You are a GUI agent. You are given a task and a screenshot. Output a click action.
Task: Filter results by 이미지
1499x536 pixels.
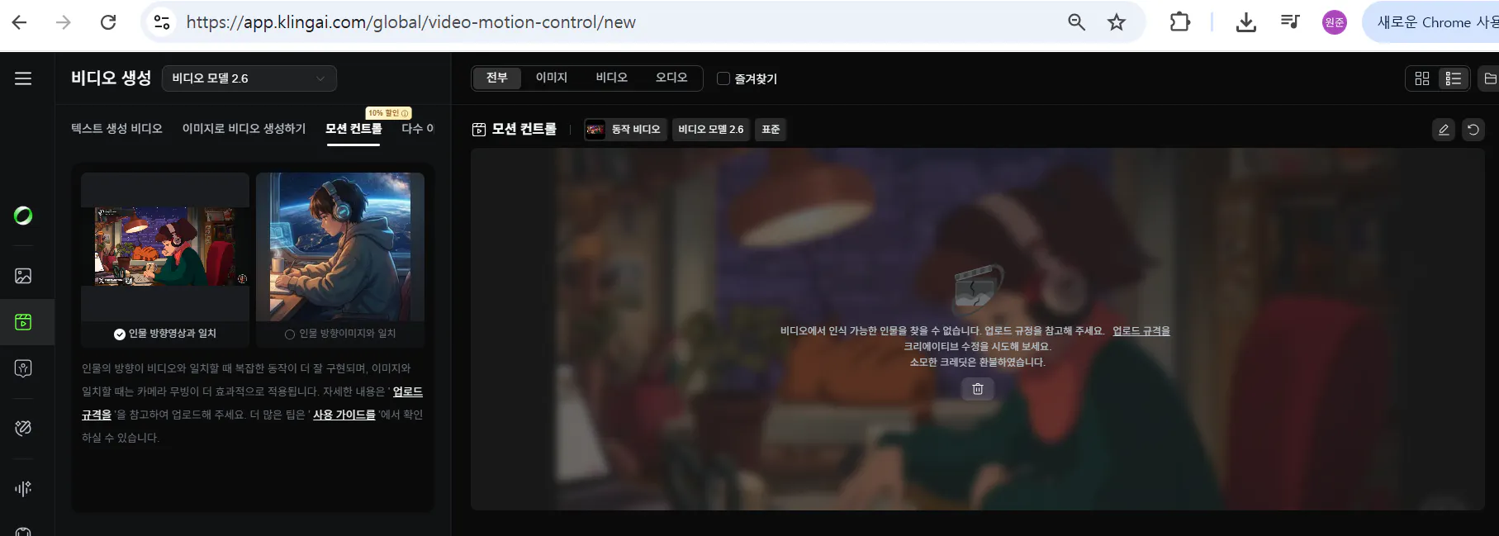552,78
